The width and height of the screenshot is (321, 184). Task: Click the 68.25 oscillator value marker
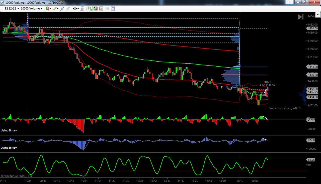coord(311,160)
